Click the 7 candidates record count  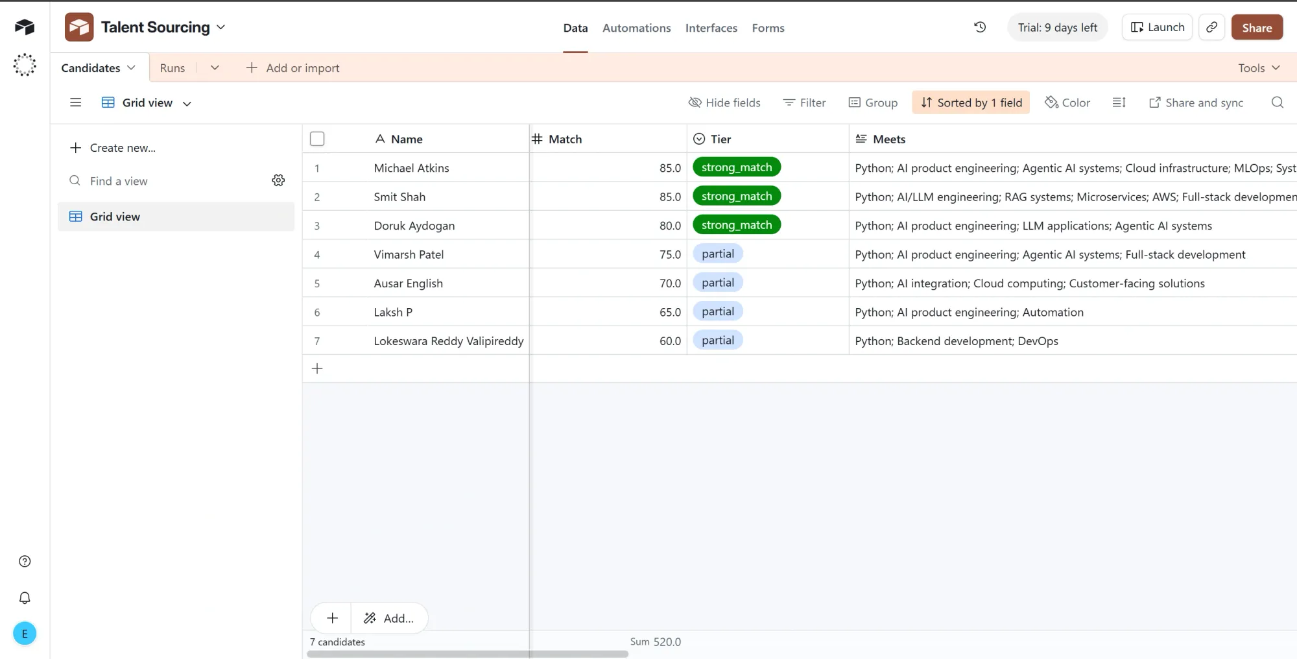point(337,641)
